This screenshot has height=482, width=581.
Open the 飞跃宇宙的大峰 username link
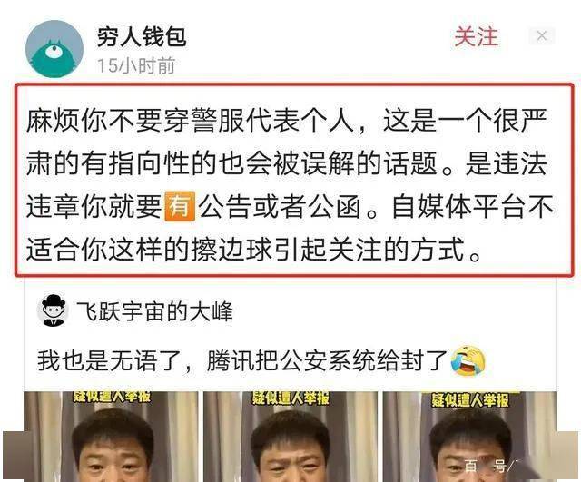(154, 311)
